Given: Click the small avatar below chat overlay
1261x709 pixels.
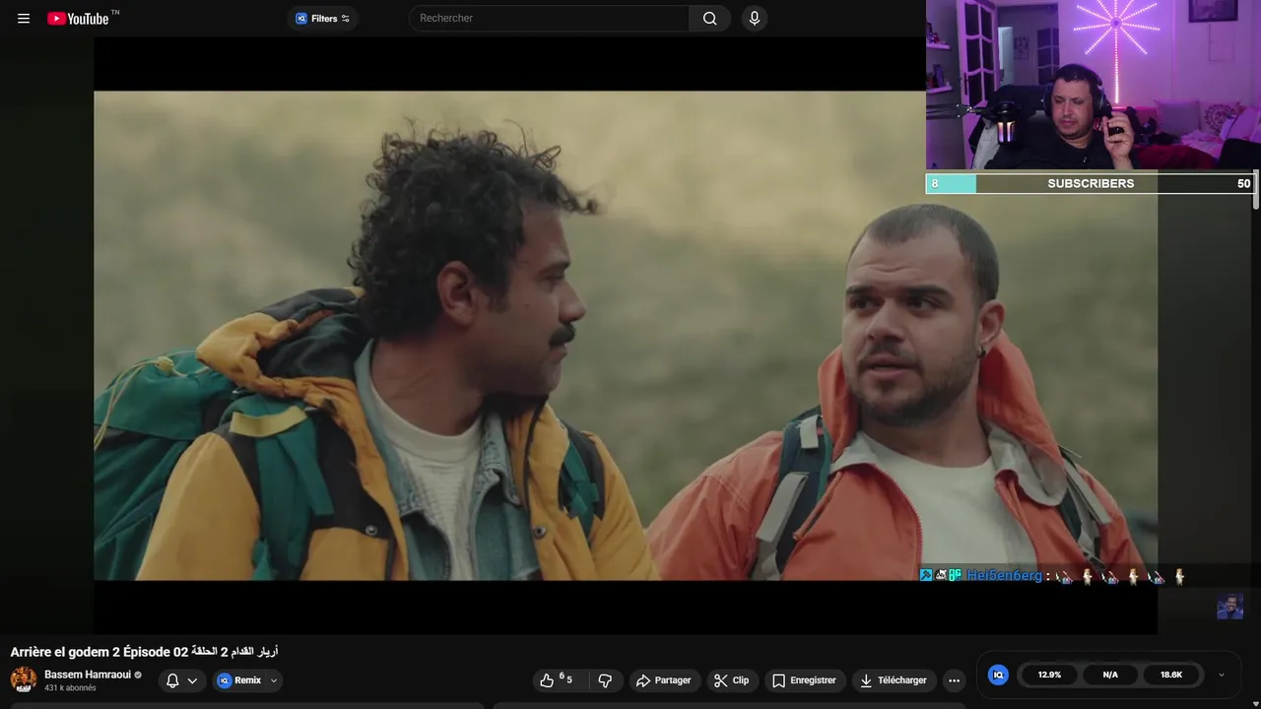Looking at the screenshot, I should (1229, 606).
